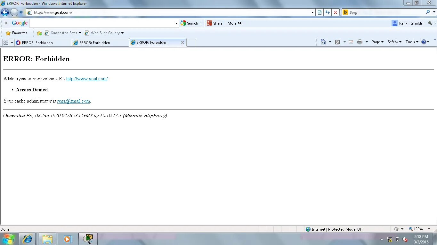Image resolution: width=437 pixels, height=245 pixels.
Task: Close the active ERROR: Forbidden tab
Action: (x=182, y=42)
